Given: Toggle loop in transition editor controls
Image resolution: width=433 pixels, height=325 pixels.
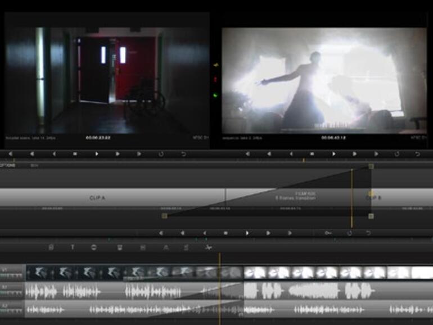Looking at the screenshot, I should pyautogui.click(x=349, y=233).
